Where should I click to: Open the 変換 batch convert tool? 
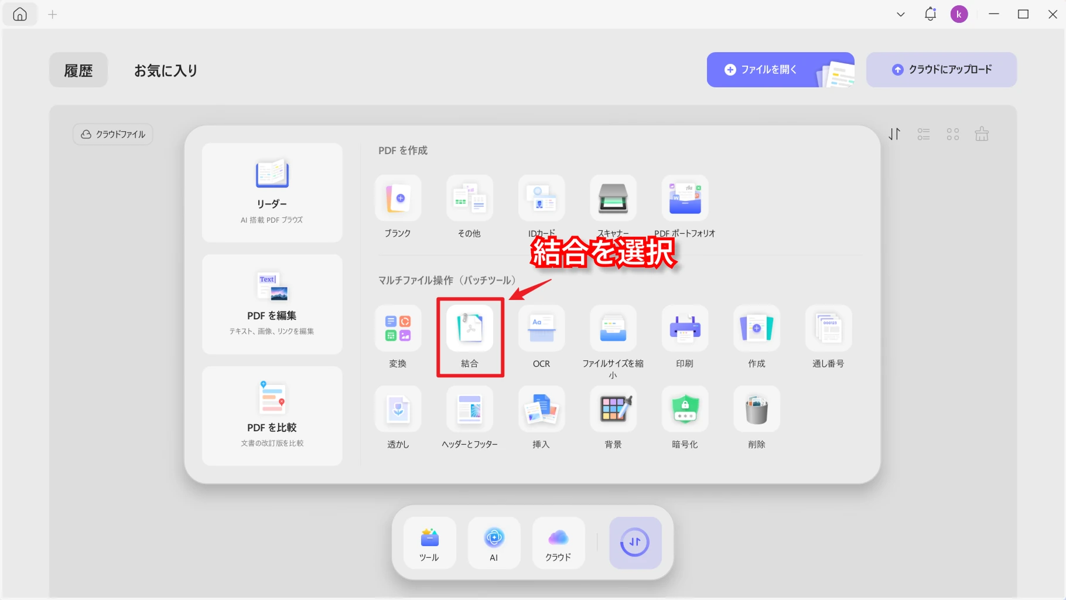(398, 328)
